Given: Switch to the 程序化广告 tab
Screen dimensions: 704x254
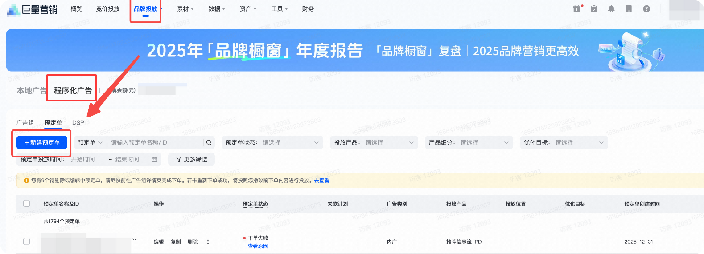Looking at the screenshot, I should (x=73, y=90).
